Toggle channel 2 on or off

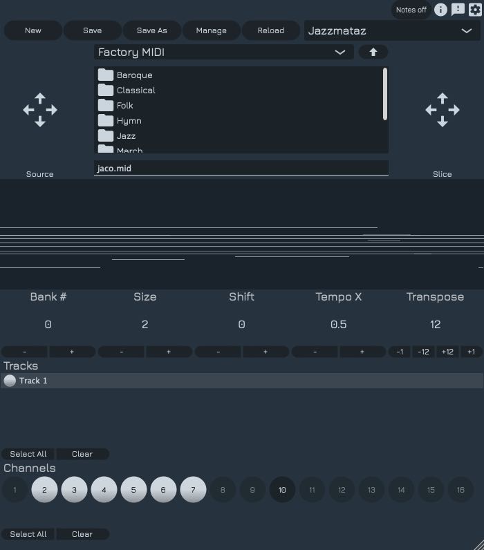pyautogui.click(x=44, y=490)
